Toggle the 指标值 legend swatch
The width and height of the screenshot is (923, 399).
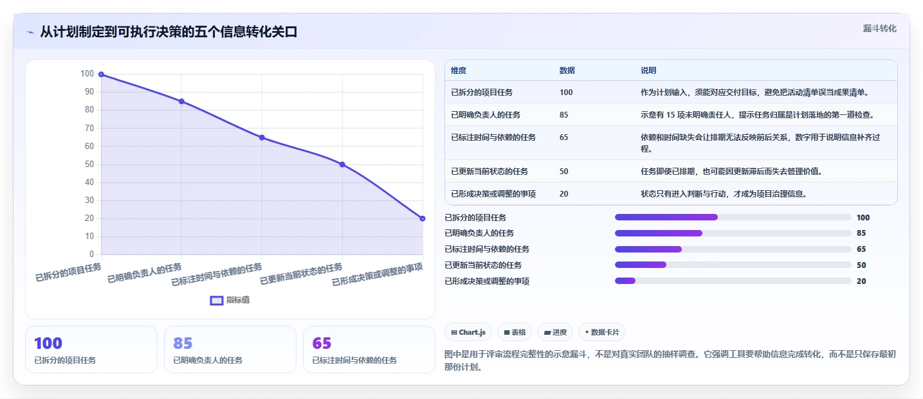coord(217,300)
